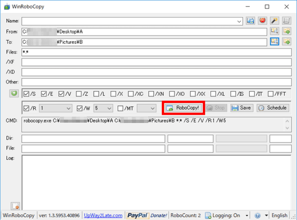Click the File progress path field
297x220 pixels.
pos(93,149)
